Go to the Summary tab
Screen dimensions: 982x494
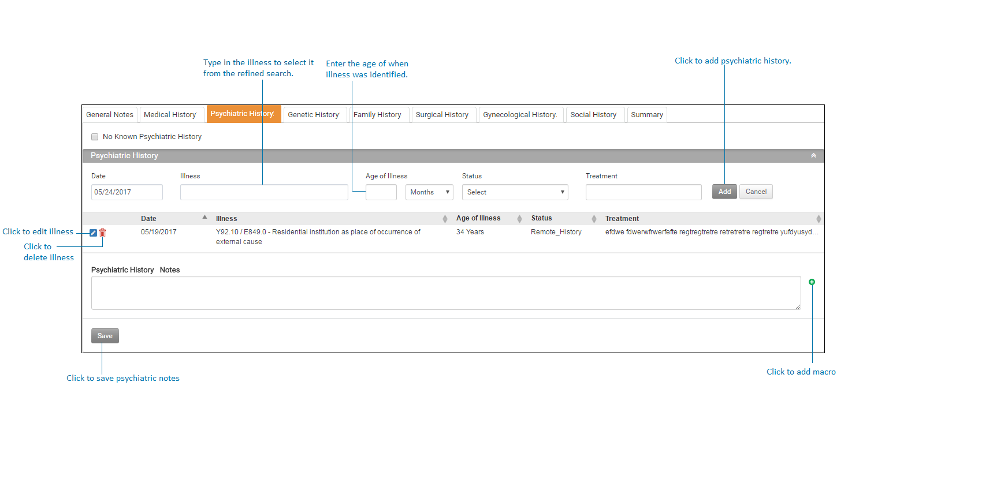646,115
